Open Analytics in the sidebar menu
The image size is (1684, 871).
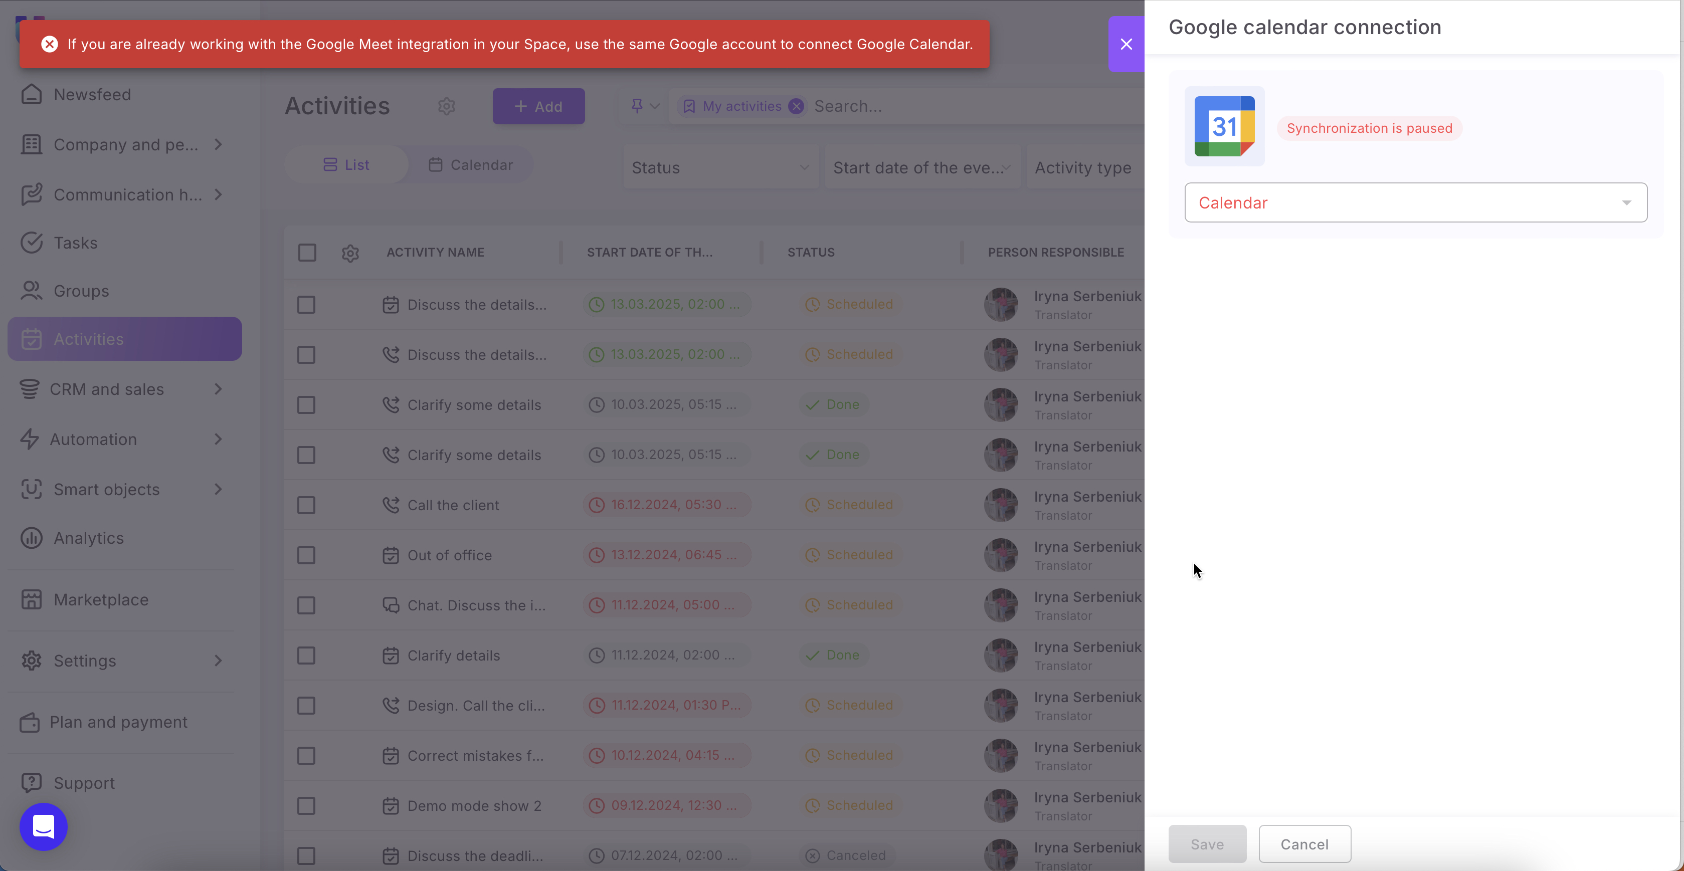[x=88, y=538]
